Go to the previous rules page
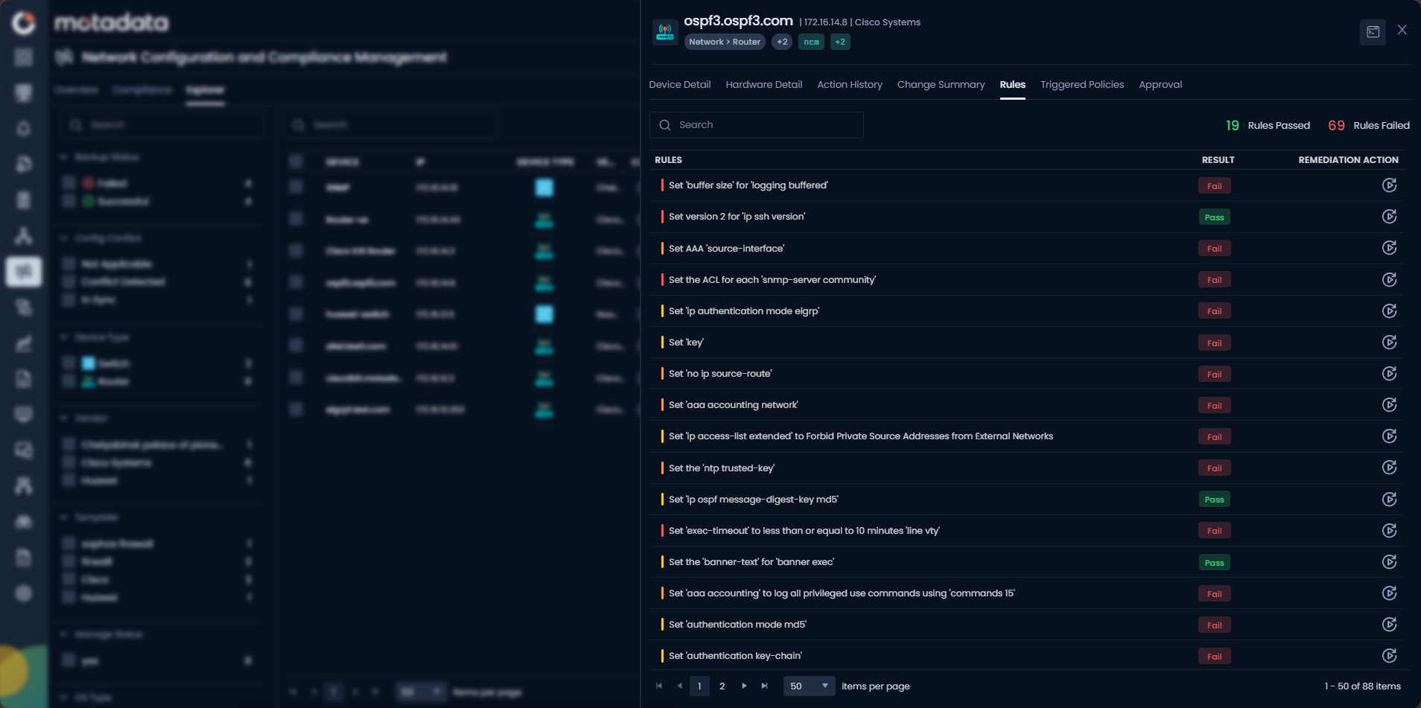The width and height of the screenshot is (1421, 708). point(679,686)
